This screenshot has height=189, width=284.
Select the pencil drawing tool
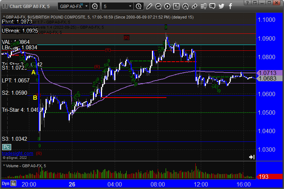tap(149, 7)
